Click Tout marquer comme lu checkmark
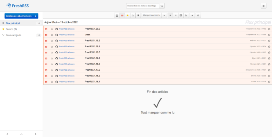Image resolution: width=272 pixels, height=137 pixels. [x=157, y=103]
